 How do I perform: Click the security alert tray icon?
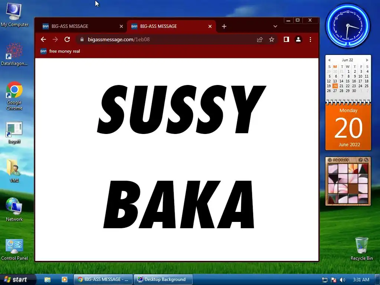[x=334, y=280]
